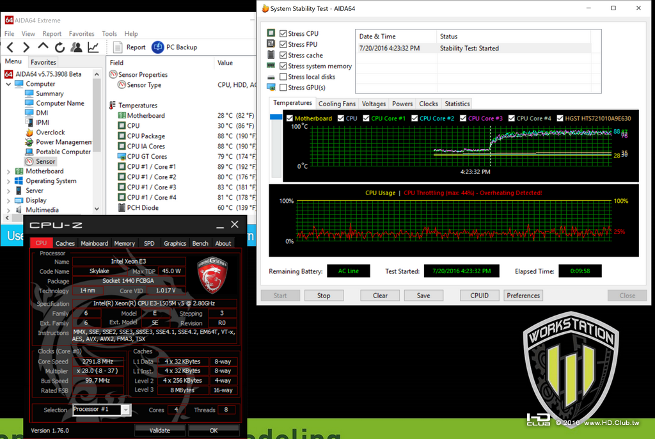Collapse the Computer tree node

point(8,84)
